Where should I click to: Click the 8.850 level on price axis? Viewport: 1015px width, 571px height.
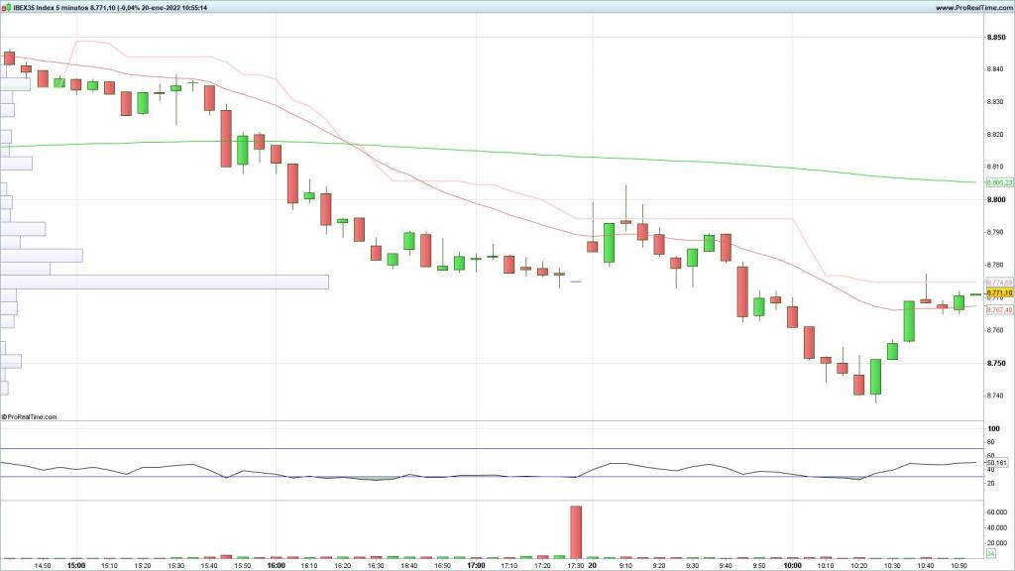click(996, 38)
